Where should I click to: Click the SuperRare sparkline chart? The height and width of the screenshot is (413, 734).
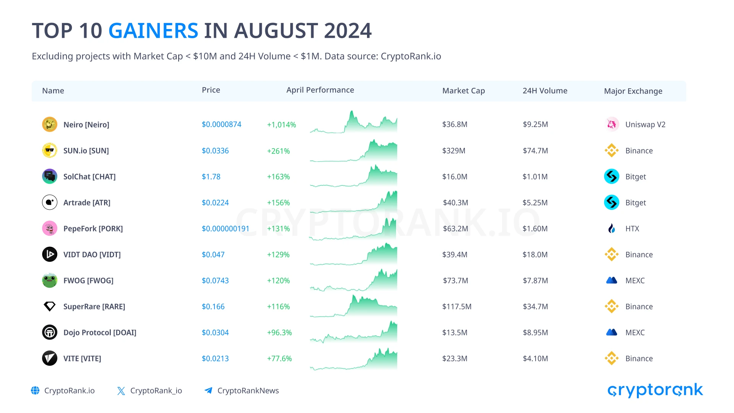coord(354,306)
